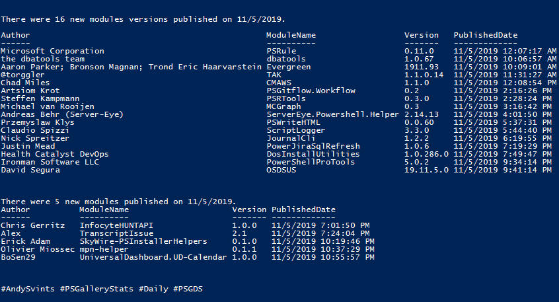Click hashtag '#AndySvints'
Image resolution: width=559 pixels, height=302 pixels.
[28, 288]
